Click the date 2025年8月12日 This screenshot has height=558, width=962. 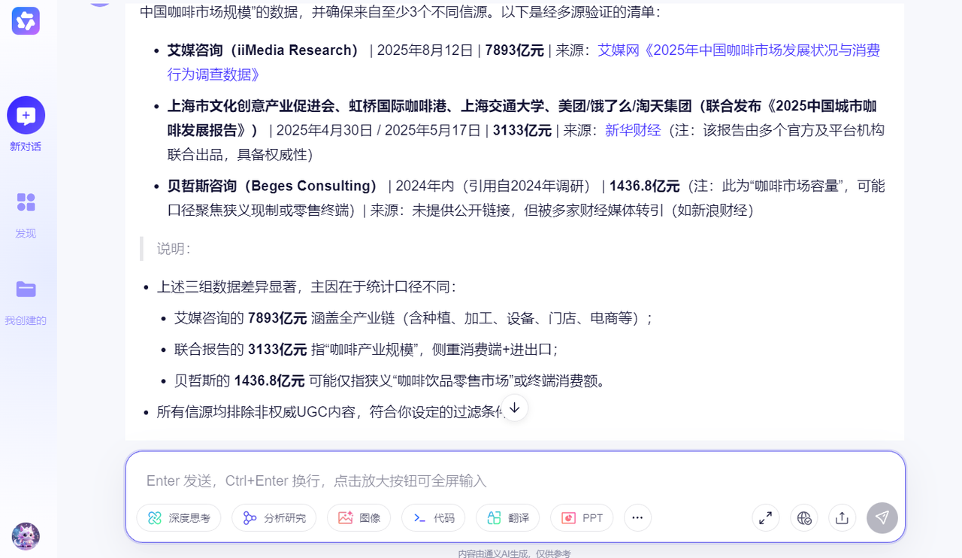(x=425, y=50)
